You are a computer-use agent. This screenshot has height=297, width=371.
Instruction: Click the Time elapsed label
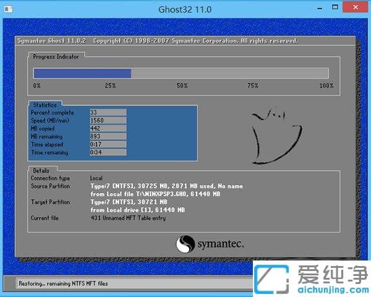(47, 144)
